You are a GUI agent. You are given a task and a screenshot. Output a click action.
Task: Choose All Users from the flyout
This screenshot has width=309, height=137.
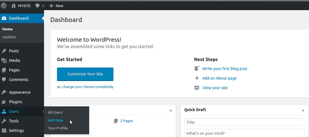pos(55,113)
